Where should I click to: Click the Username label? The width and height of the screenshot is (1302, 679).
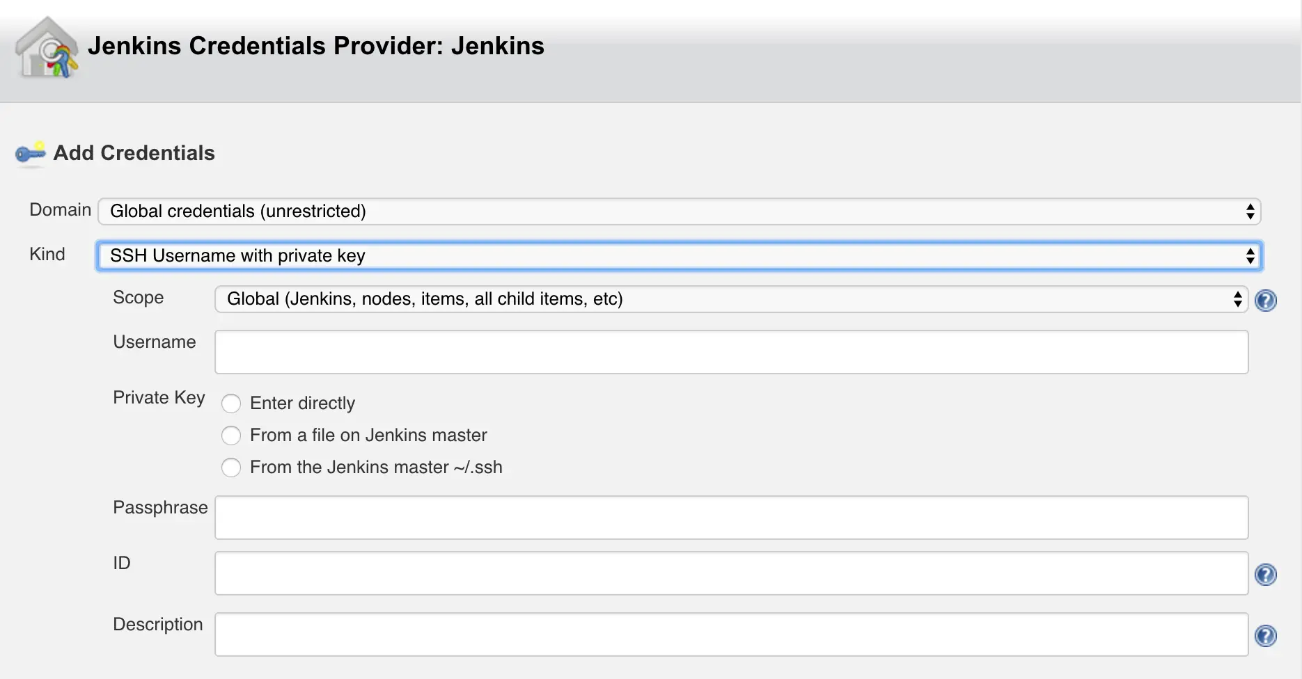(155, 342)
